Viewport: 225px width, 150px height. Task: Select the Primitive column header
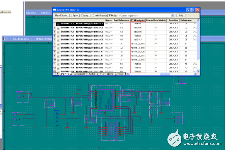coord(173,20)
